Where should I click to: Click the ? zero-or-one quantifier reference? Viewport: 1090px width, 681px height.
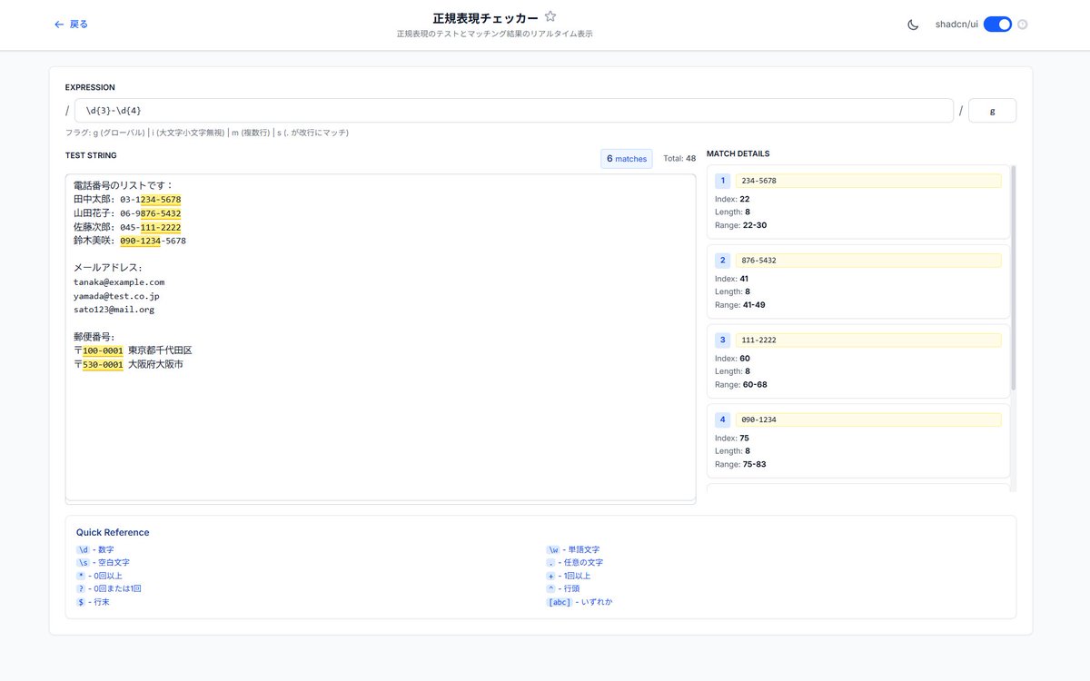click(x=82, y=588)
